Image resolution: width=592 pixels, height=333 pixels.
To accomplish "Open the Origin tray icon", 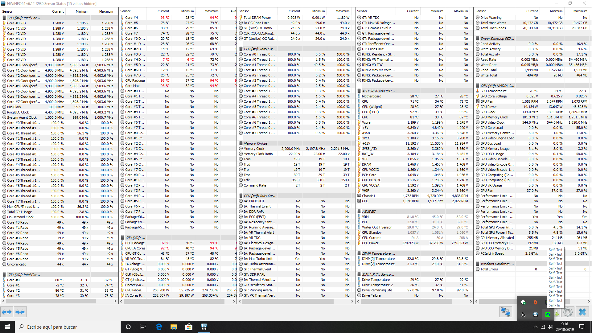I will (x=535, y=302).
